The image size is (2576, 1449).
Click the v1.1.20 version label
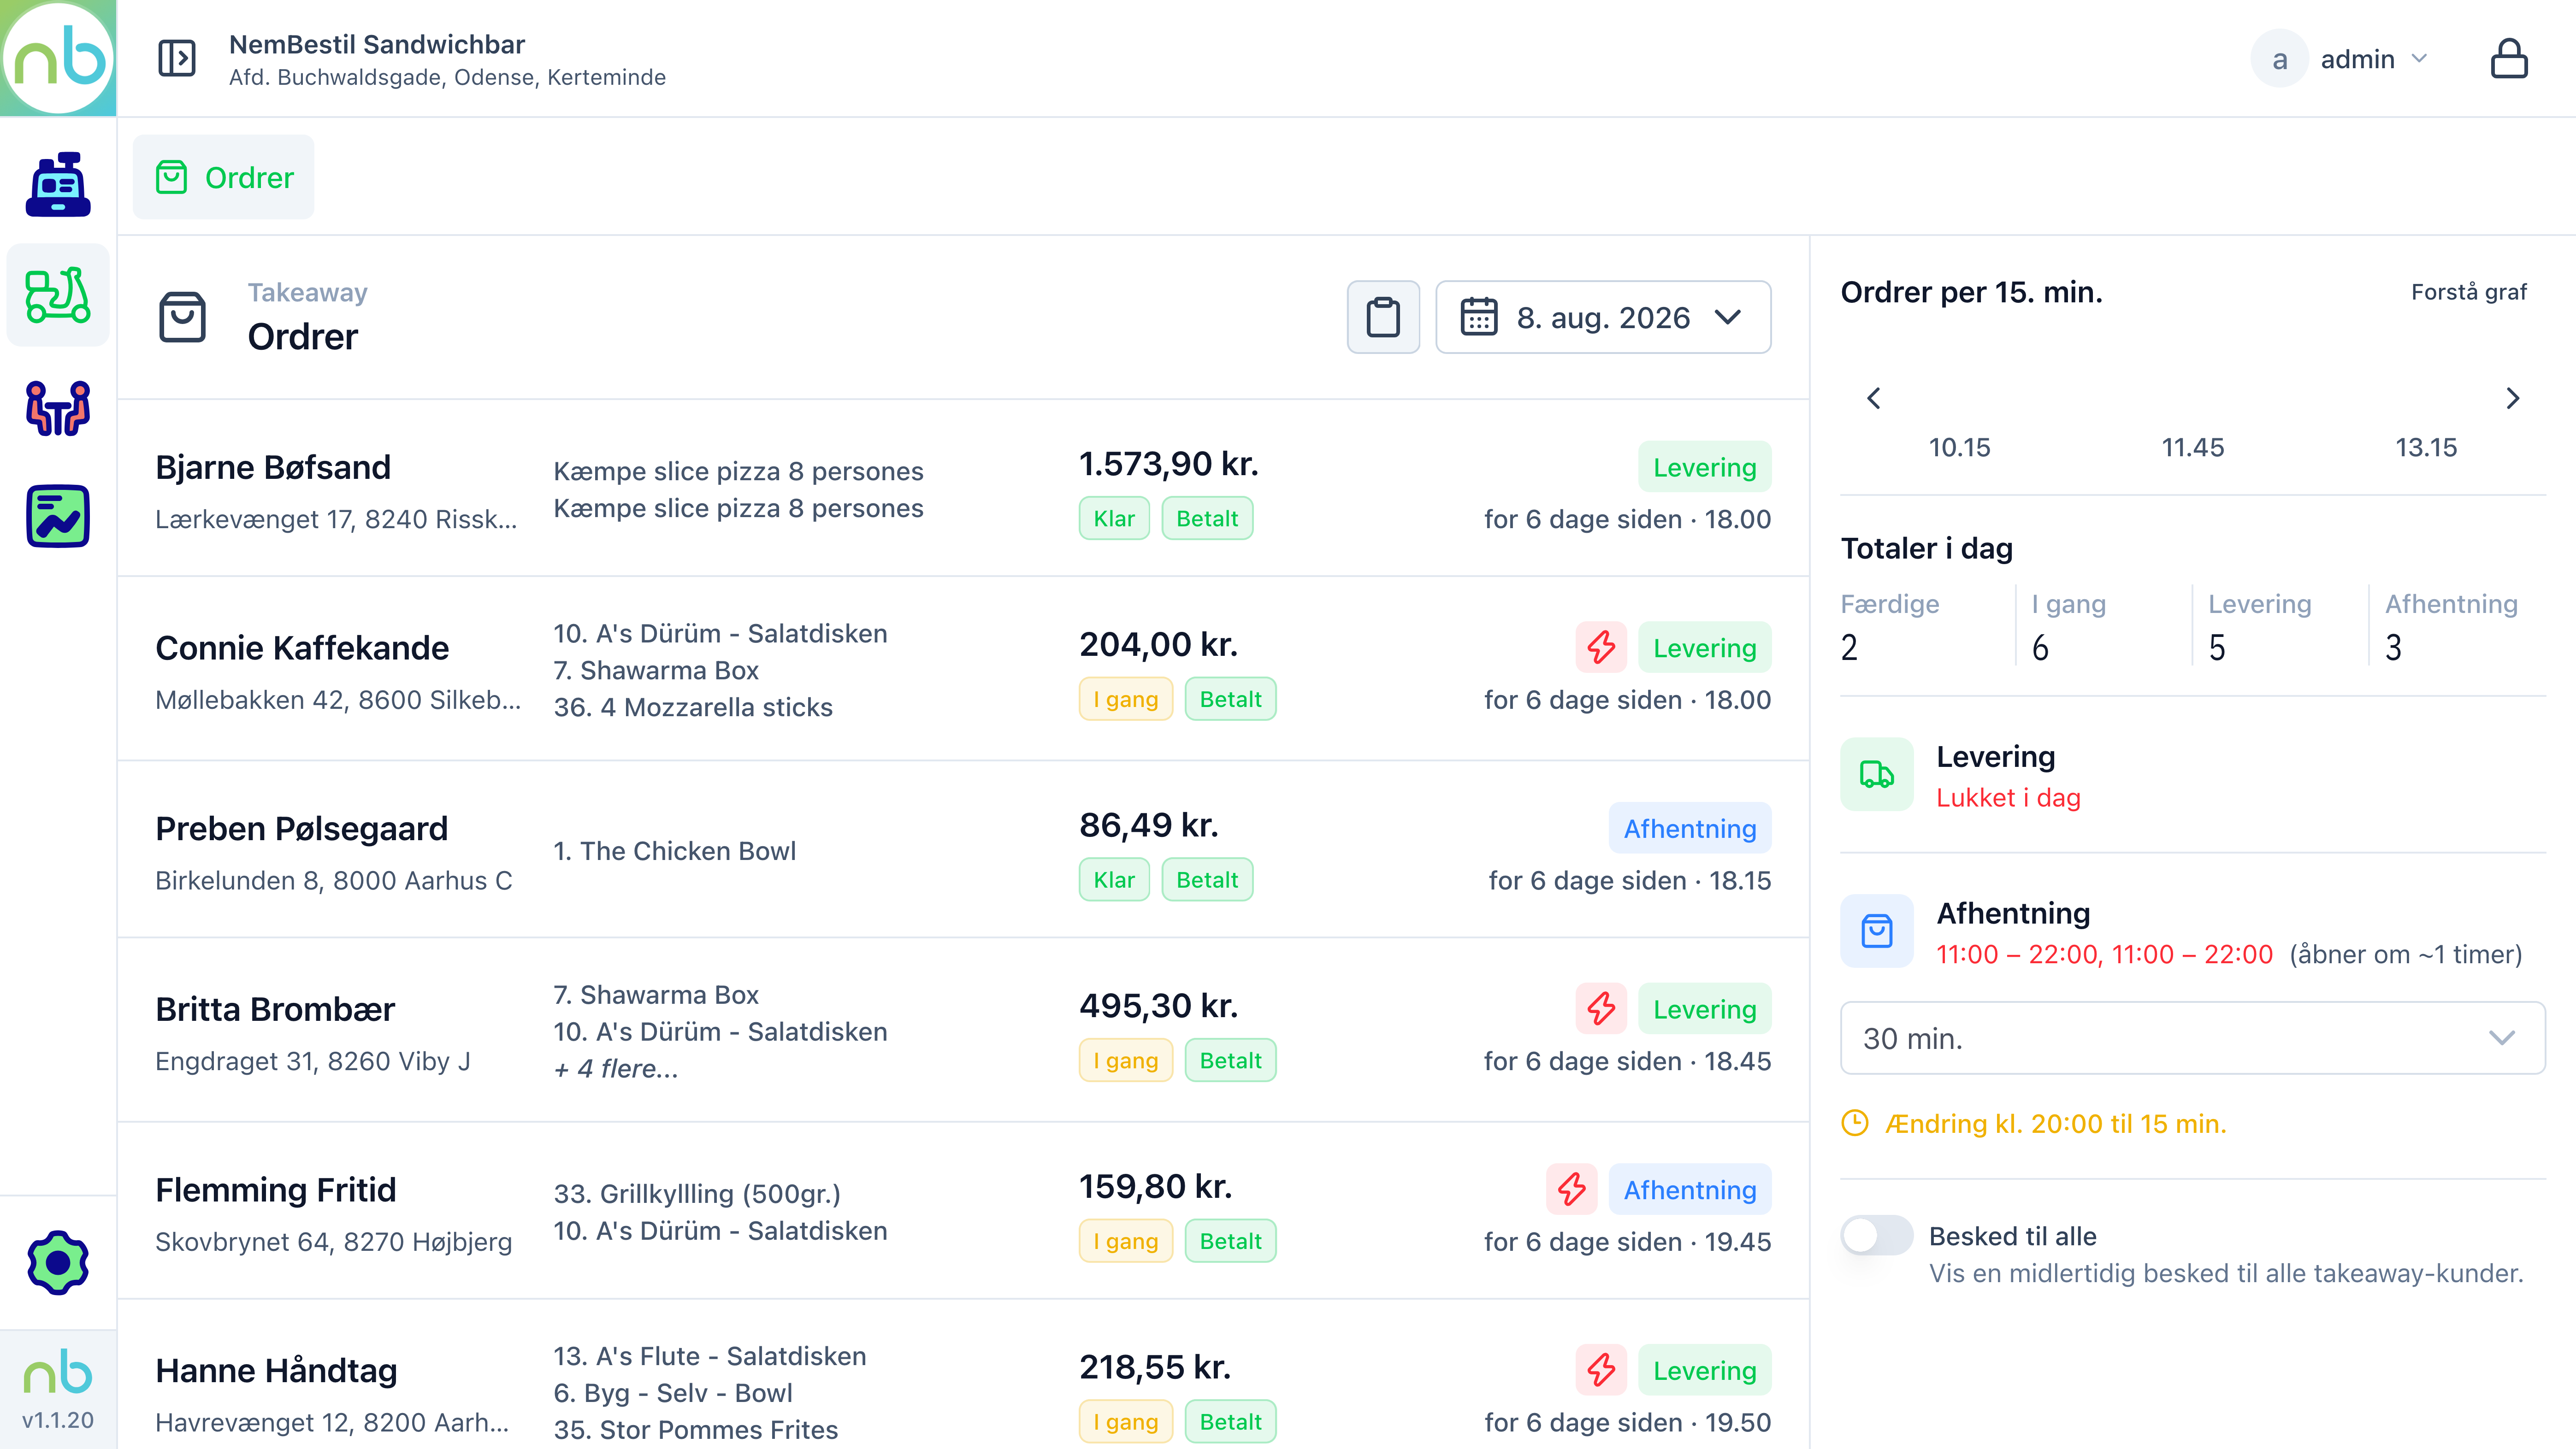(x=58, y=1420)
